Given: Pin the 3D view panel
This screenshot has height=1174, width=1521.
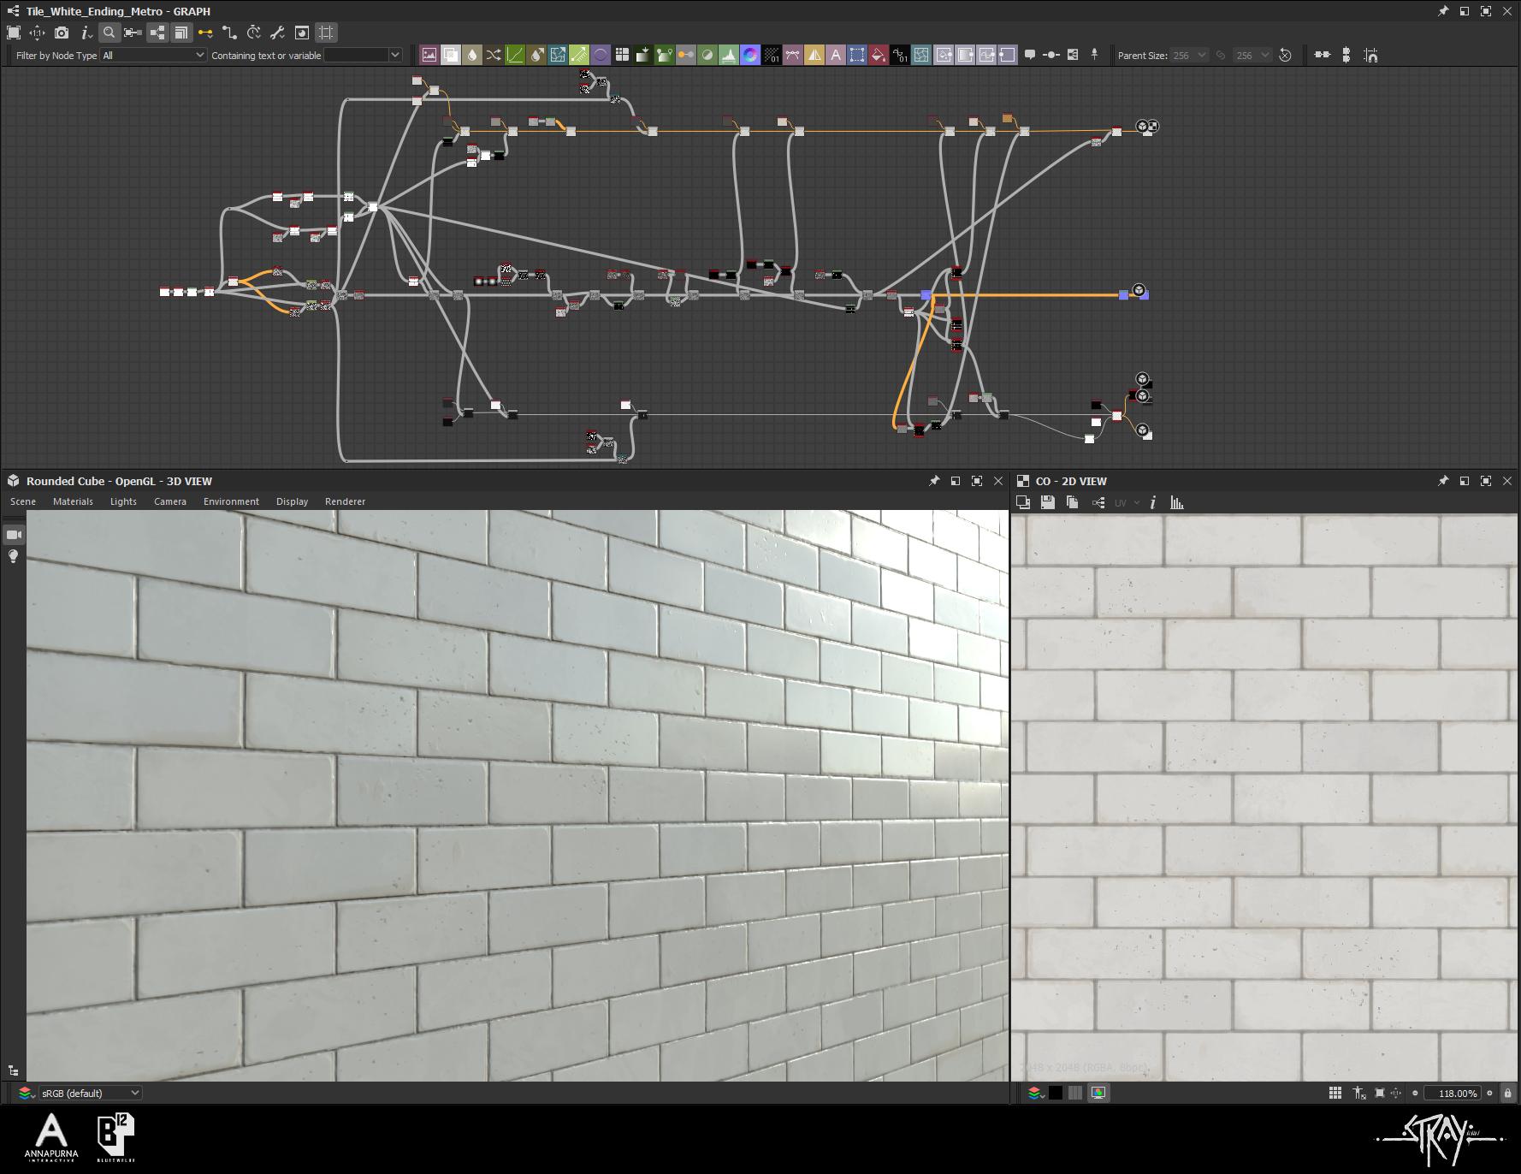Looking at the screenshot, I should [934, 481].
